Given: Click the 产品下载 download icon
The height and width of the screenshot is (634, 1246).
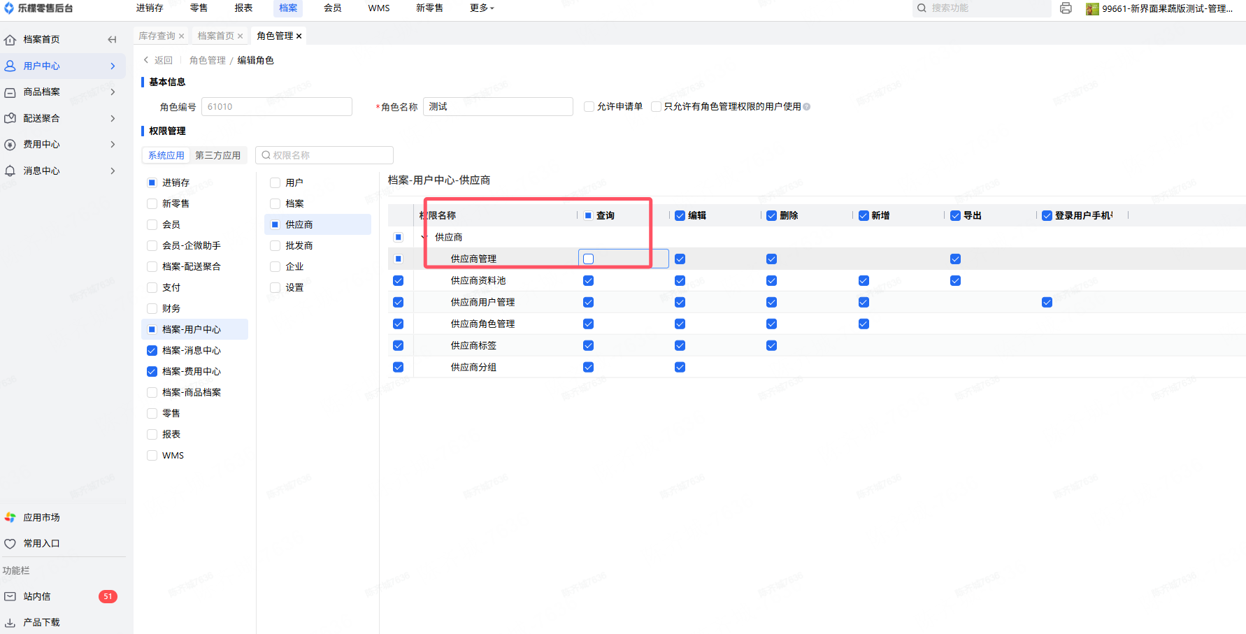Looking at the screenshot, I should click(10, 622).
